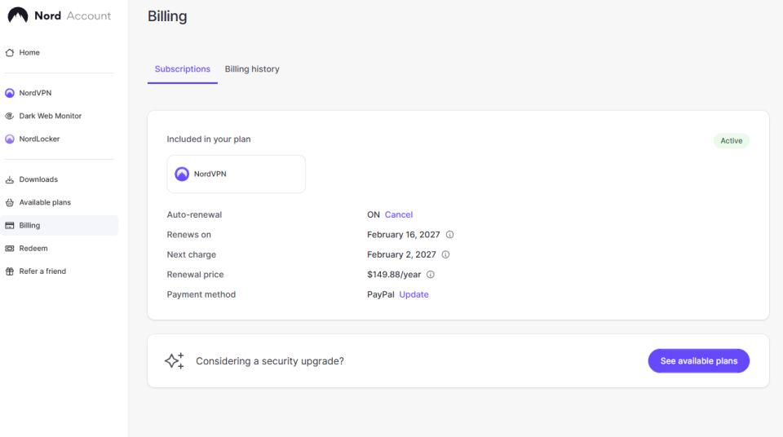Click the 'February 16, 2027' date

[x=404, y=235]
